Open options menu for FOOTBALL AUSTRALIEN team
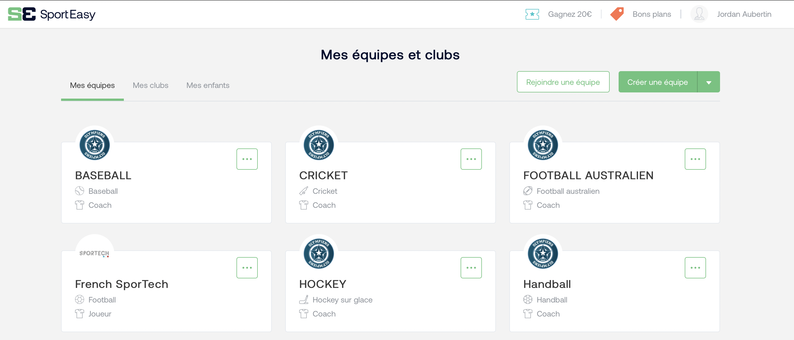 [695, 159]
